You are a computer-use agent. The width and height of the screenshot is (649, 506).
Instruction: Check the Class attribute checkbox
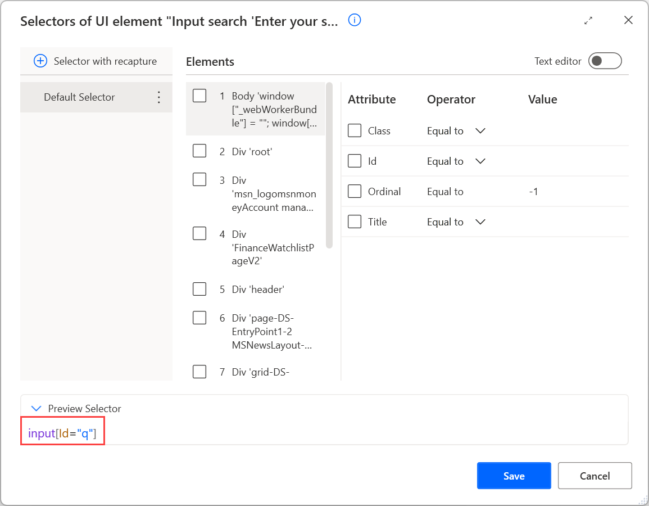click(x=355, y=130)
